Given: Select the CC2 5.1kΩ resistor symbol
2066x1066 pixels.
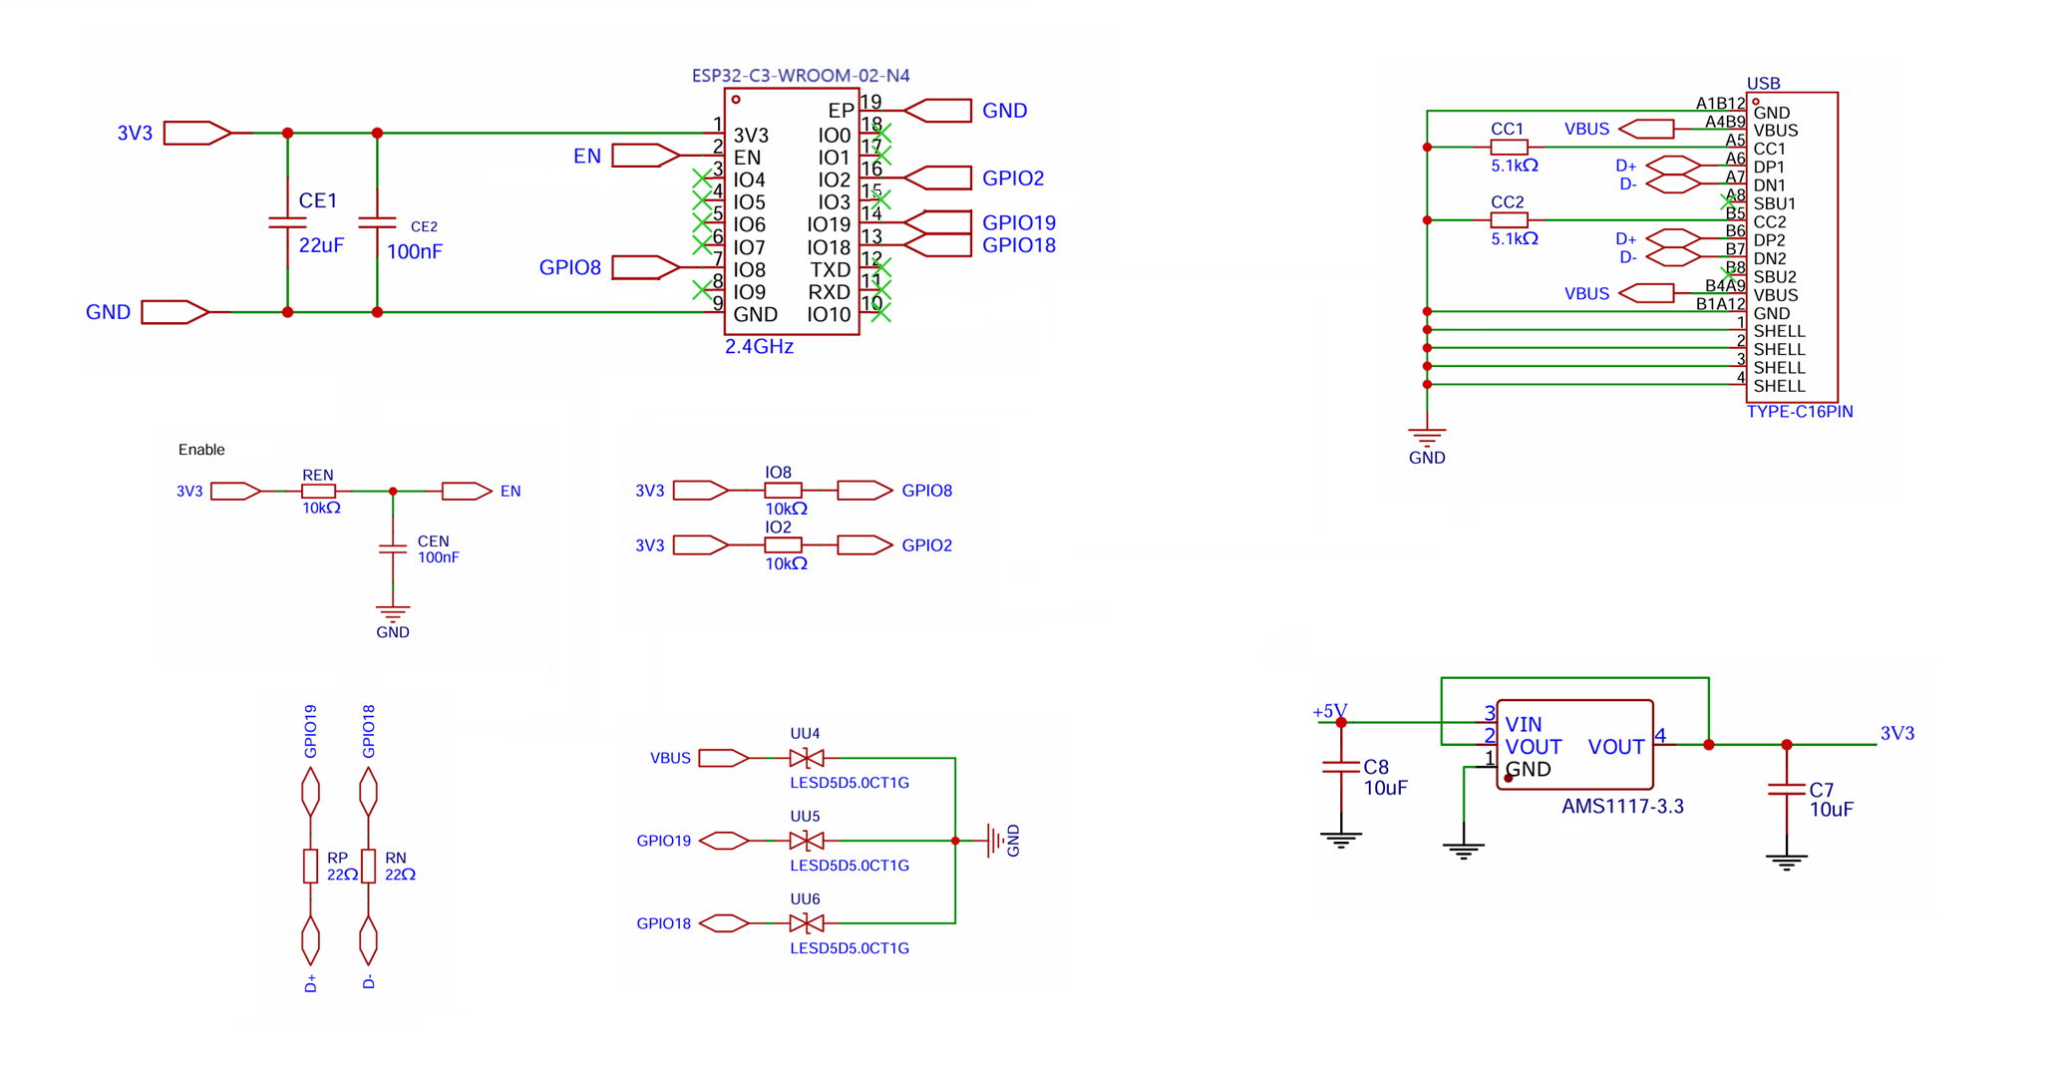Looking at the screenshot, I should pos(1509,220).
